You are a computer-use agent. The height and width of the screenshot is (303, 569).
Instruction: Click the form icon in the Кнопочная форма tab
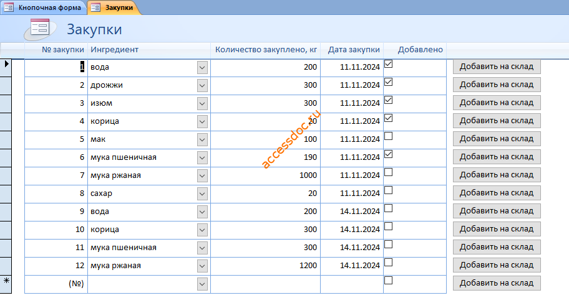9,7
